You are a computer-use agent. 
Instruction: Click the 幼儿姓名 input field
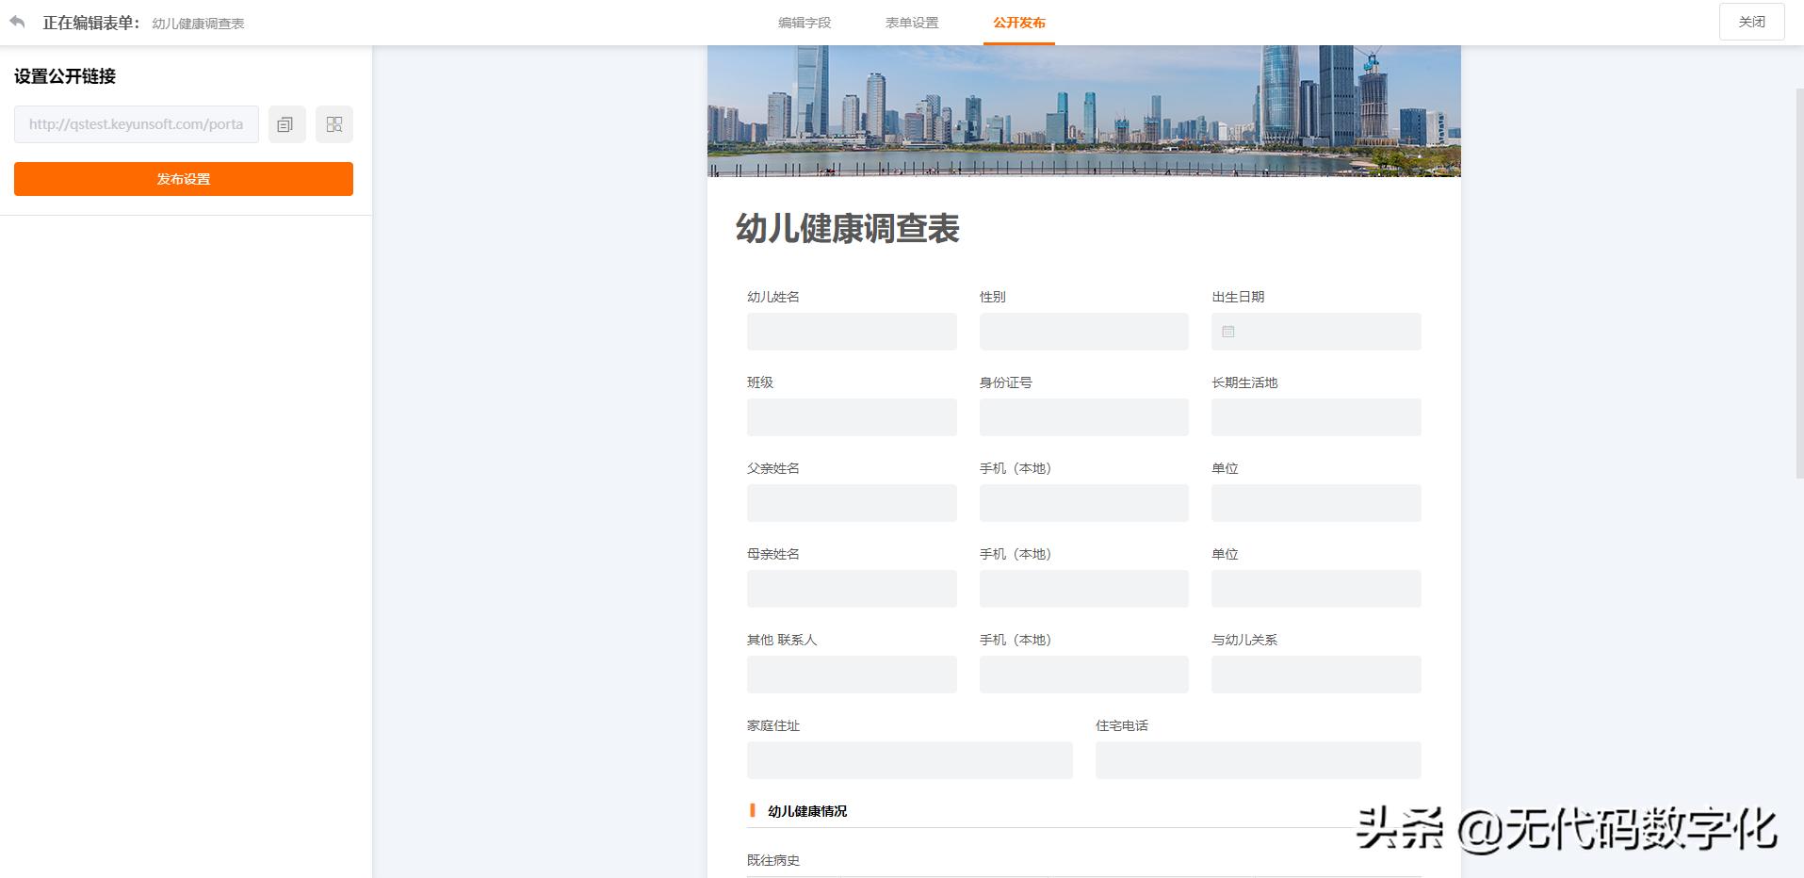(851, 332)
